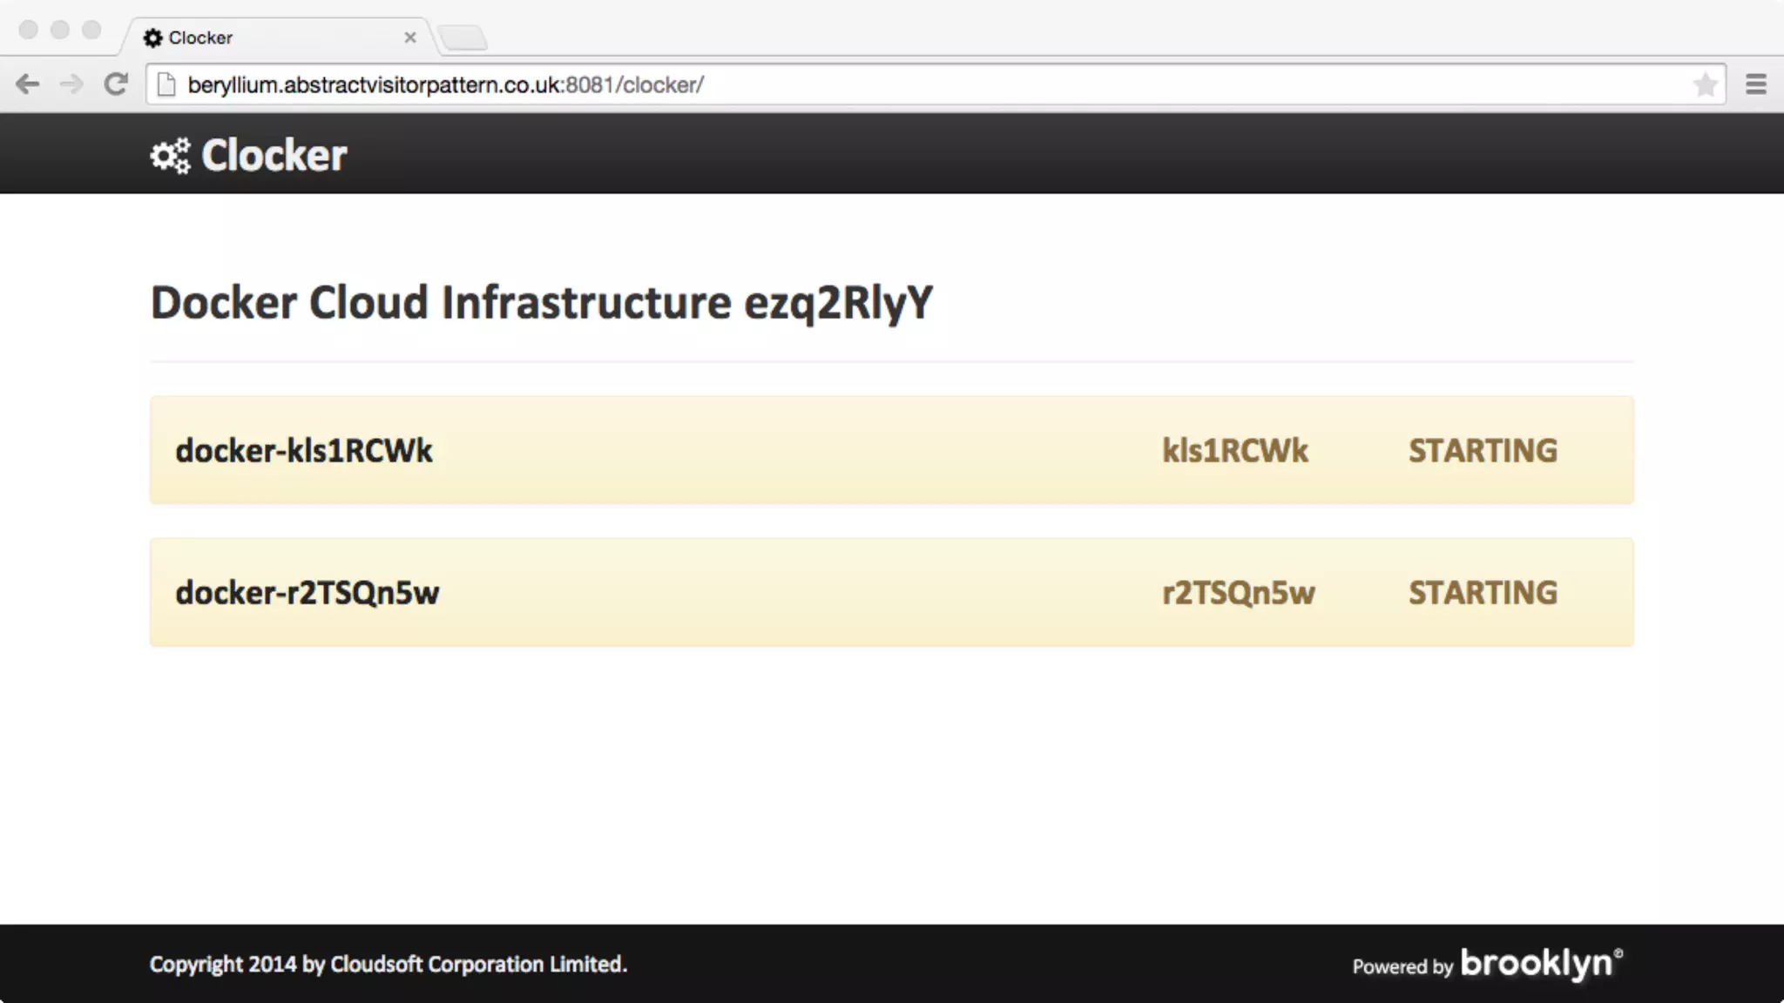
Task: Focus the URL address field
Action: coord(871,84)
